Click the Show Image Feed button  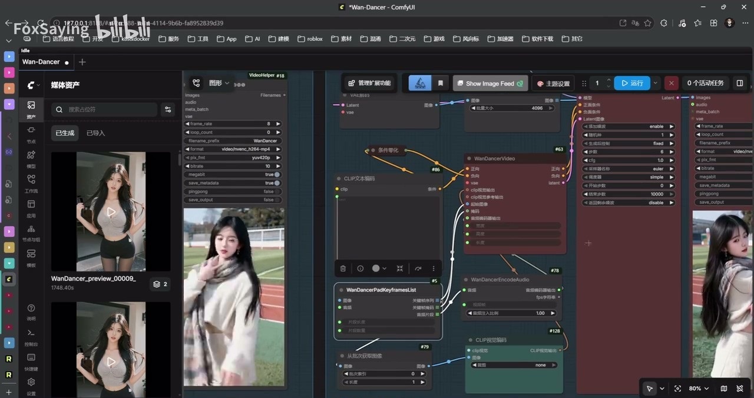pyautogui.click(x=490, y=84)
